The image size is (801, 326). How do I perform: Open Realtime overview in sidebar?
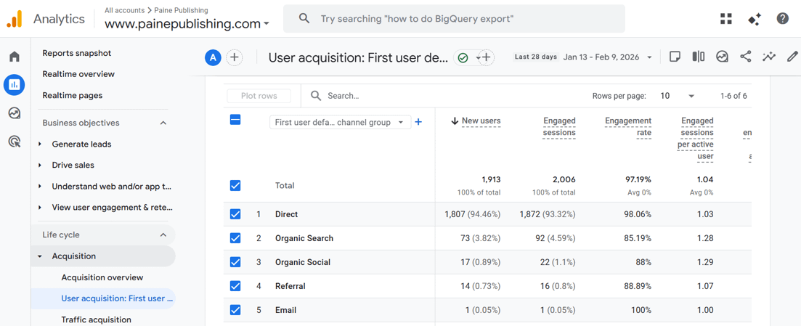[78, 74]
